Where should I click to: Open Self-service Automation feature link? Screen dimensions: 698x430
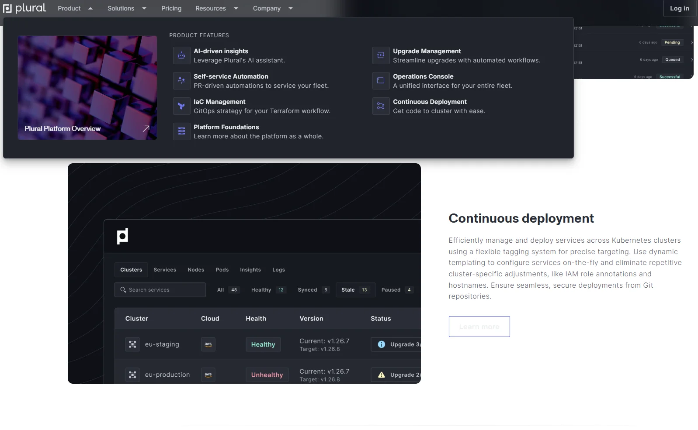point(261,81)
